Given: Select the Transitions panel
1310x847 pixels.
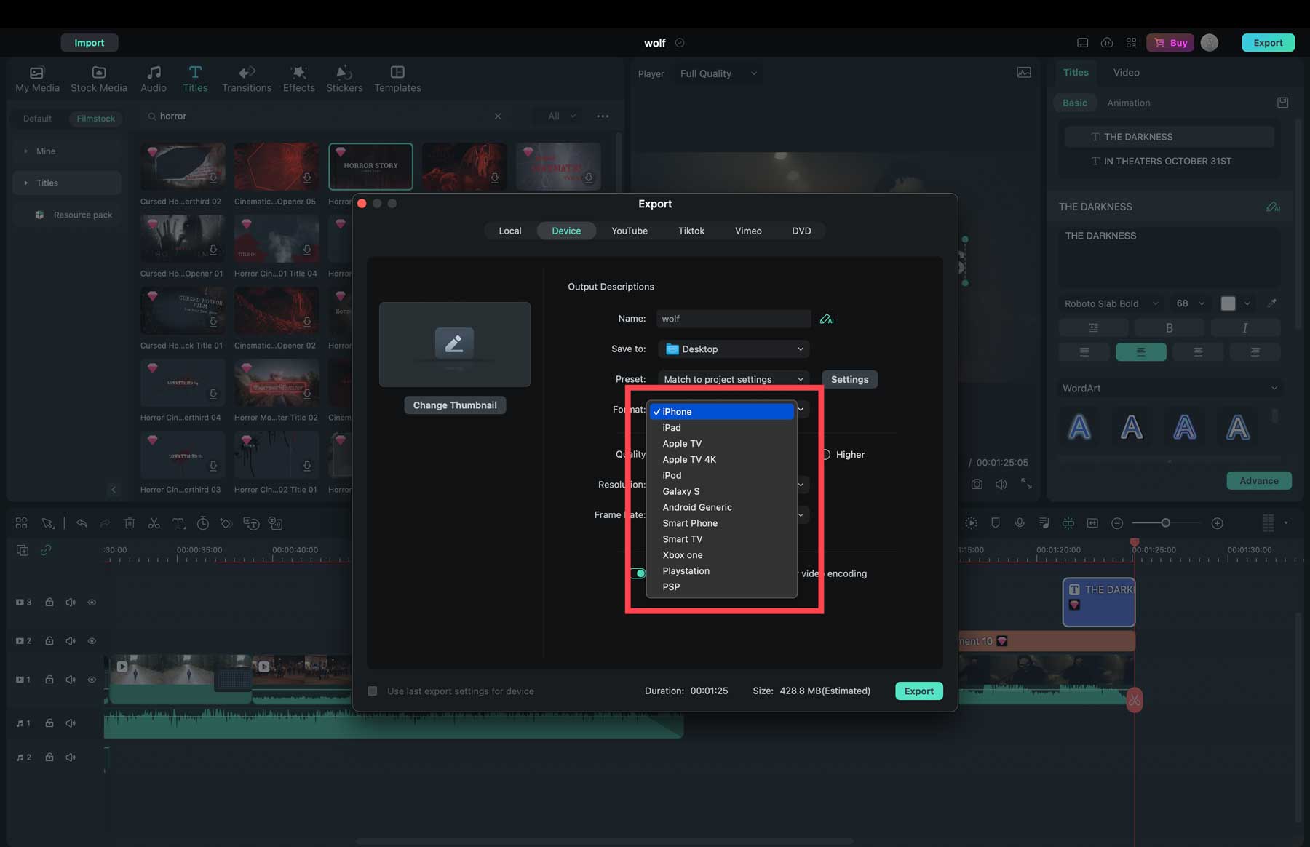Looking at the screenshot, I should pyautogui.click(x=247, y=78).
